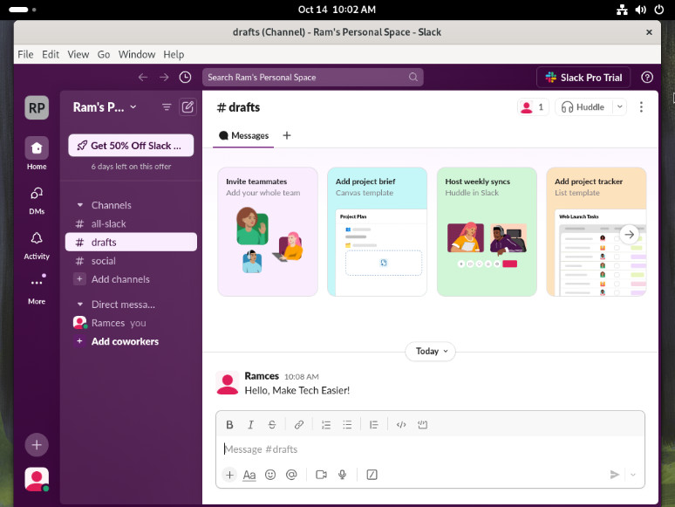Start an ordered numbered list
This screenshot has width=675, height=507.
tap(326, 425)
